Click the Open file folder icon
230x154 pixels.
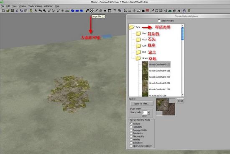(x=8, y=10)
